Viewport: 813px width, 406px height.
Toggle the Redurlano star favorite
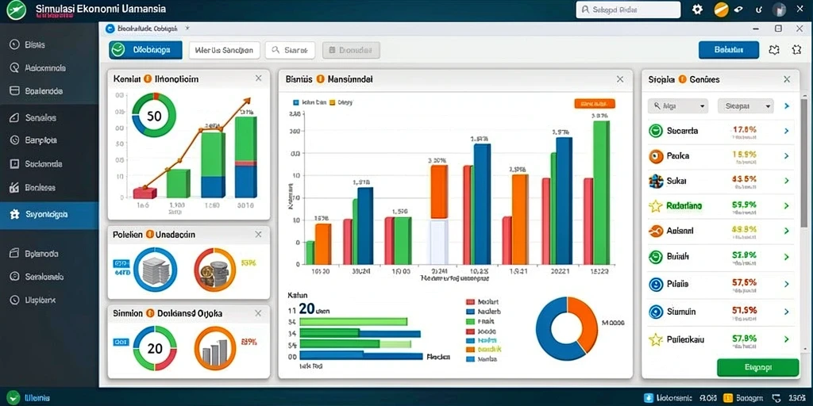[x=656, y=206]
